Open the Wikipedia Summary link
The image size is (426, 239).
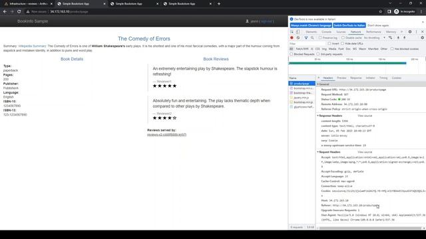coord(32,46)
